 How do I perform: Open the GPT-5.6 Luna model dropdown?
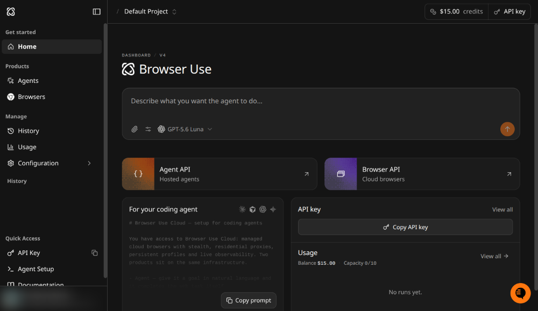coord(185,130)
